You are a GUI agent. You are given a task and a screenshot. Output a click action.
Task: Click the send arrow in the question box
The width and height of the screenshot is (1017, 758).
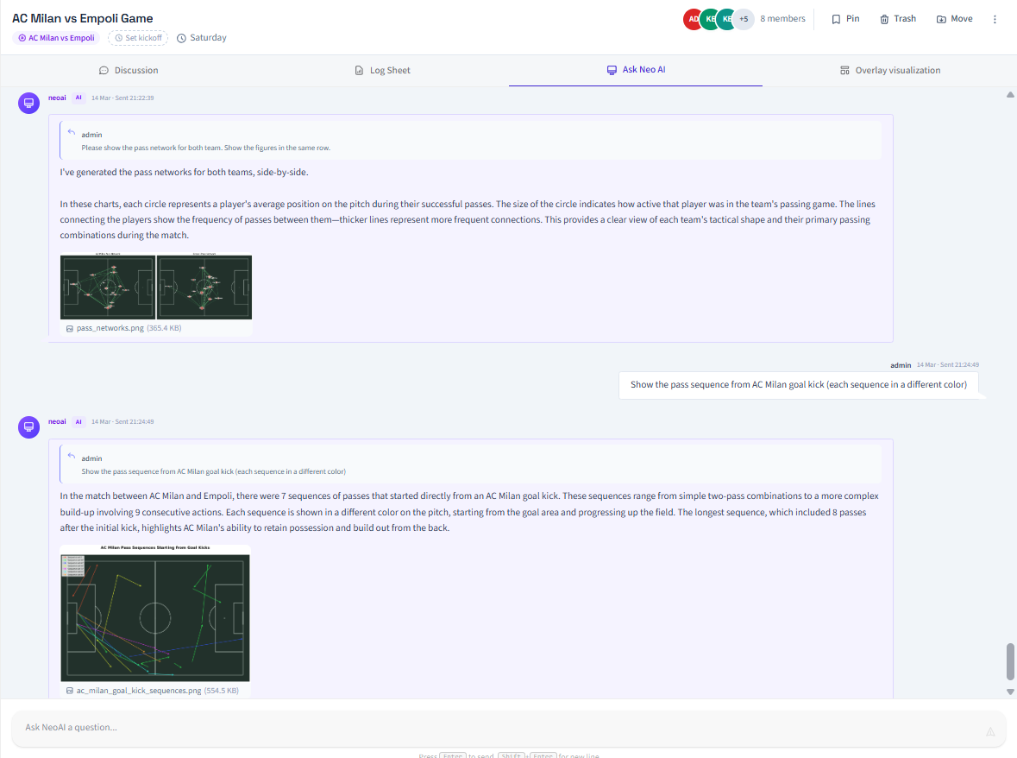(x=989, y=730)
